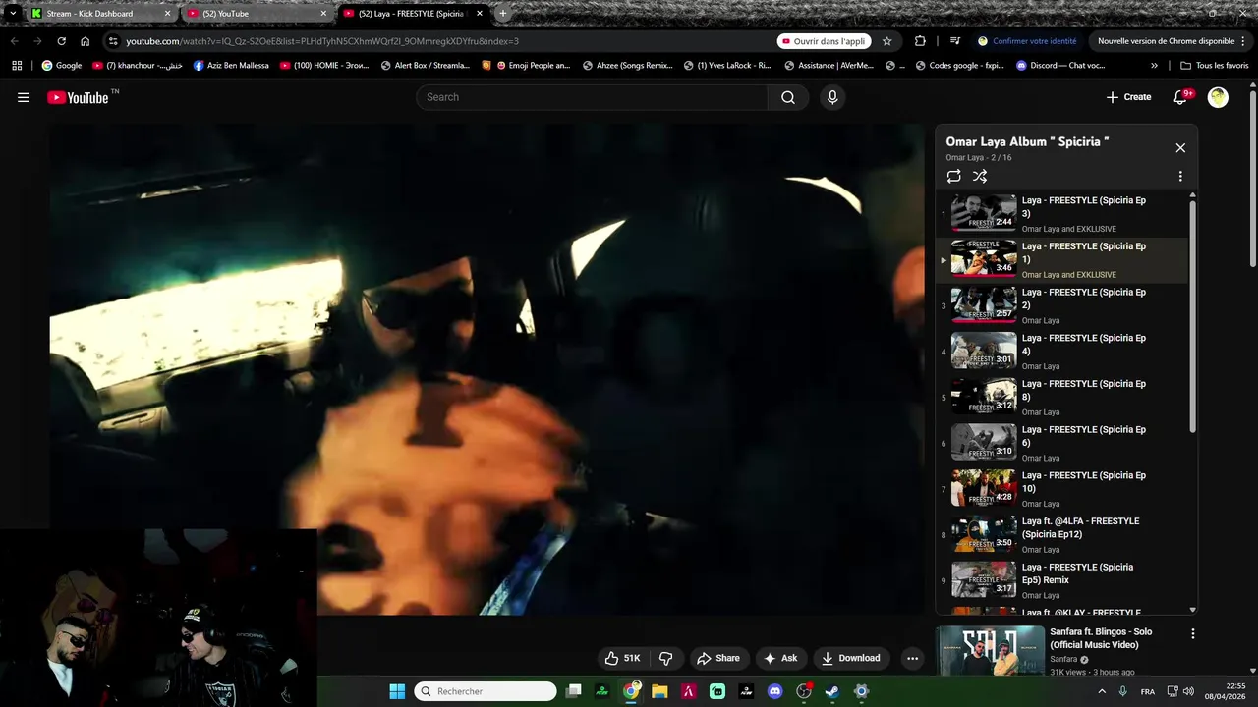Open more actions ellipsis below video
1258x707 pixels.
coord(912,658)
